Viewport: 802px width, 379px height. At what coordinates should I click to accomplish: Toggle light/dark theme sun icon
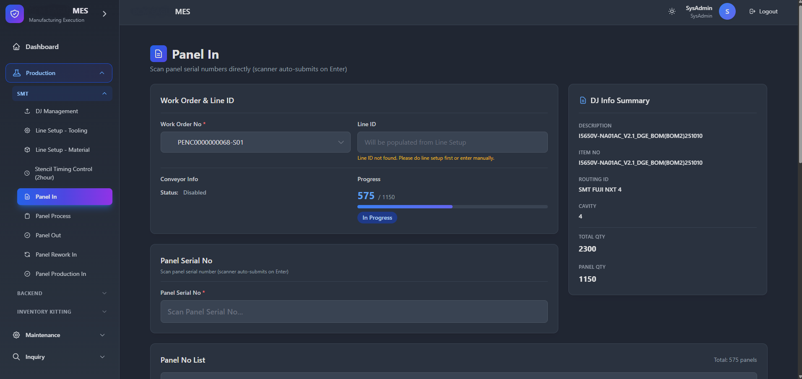[x=672, y=11]
